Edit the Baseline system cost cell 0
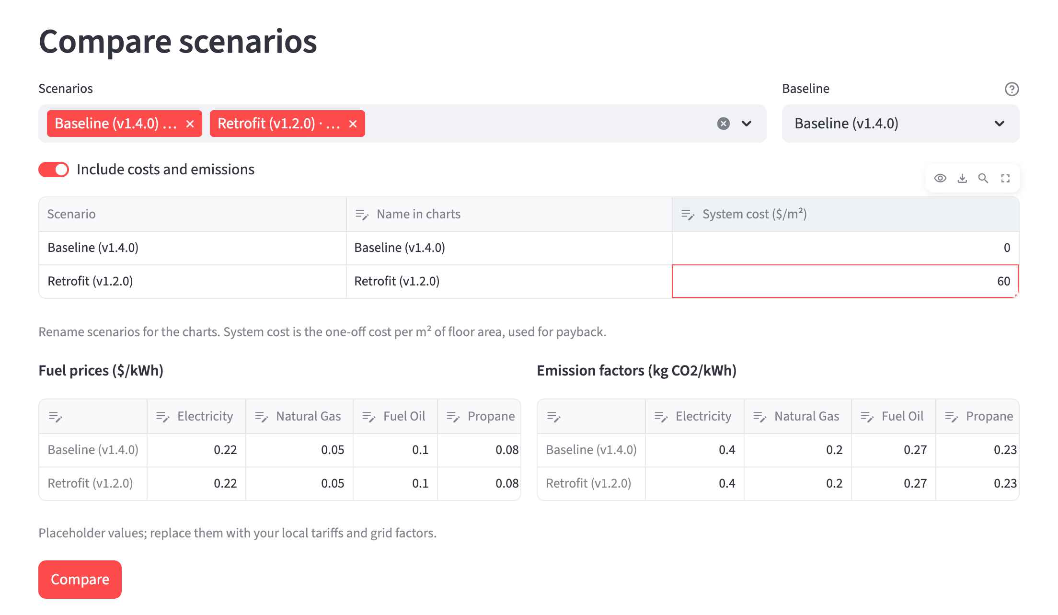1058x615 pixels. pos(846,248)
